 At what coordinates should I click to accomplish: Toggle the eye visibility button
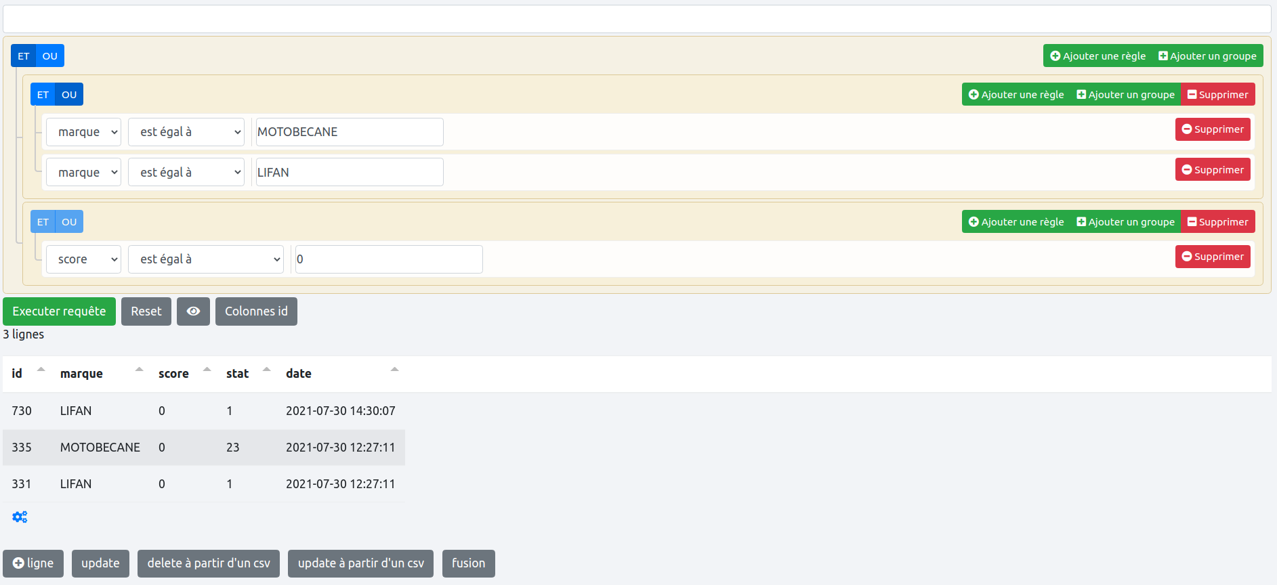click(x=193, y=311)
